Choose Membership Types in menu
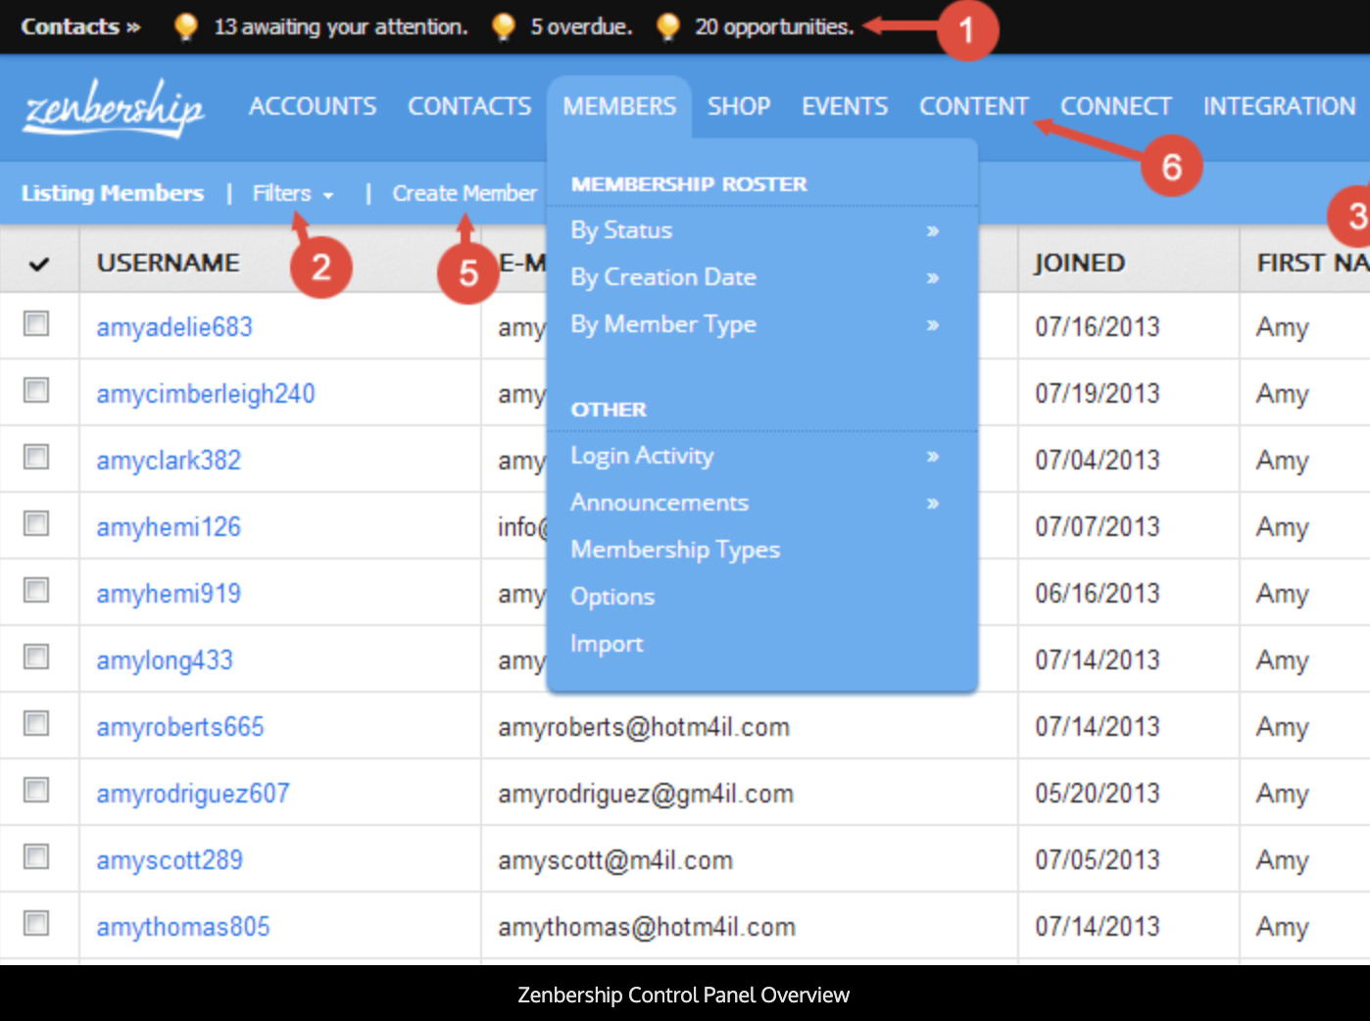The height and width of the screenshot is (1021, 1370). [675, 550]
